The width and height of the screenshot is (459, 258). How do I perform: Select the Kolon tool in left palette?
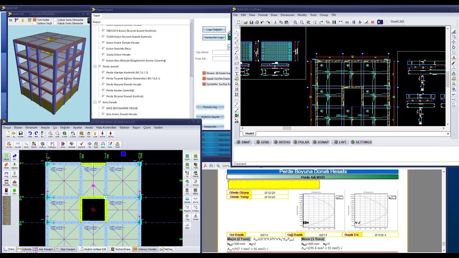[14, 174]
